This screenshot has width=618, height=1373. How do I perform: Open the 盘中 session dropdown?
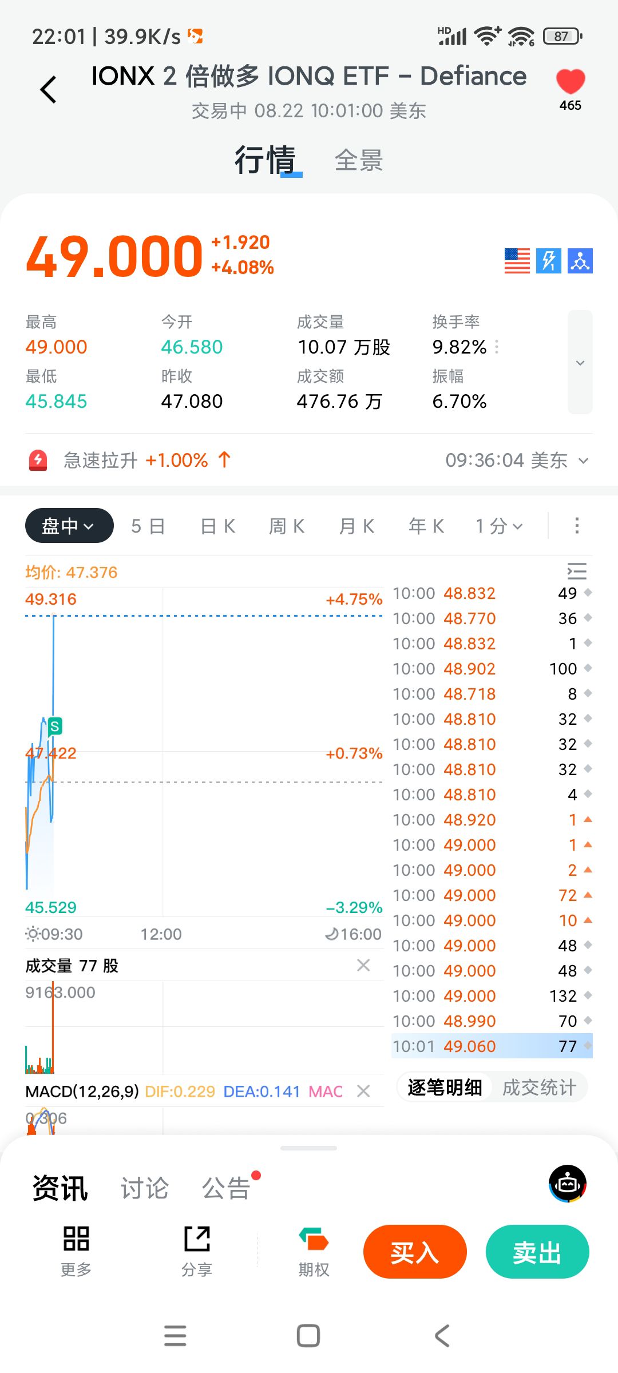tap(69, 526)
